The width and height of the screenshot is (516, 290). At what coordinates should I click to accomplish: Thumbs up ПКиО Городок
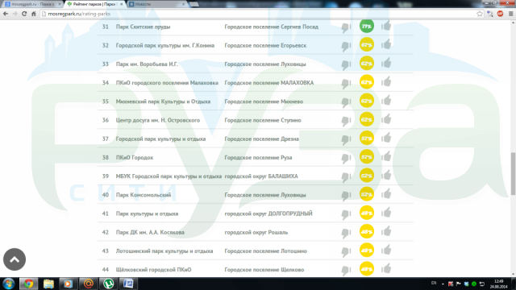pos(386,157)
